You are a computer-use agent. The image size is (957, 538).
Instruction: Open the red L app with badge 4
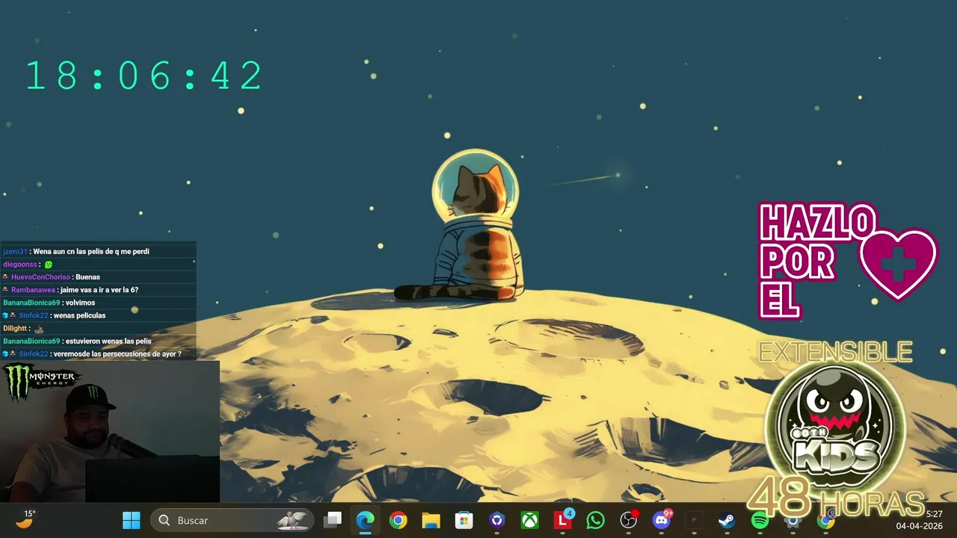tap(563, 520)
